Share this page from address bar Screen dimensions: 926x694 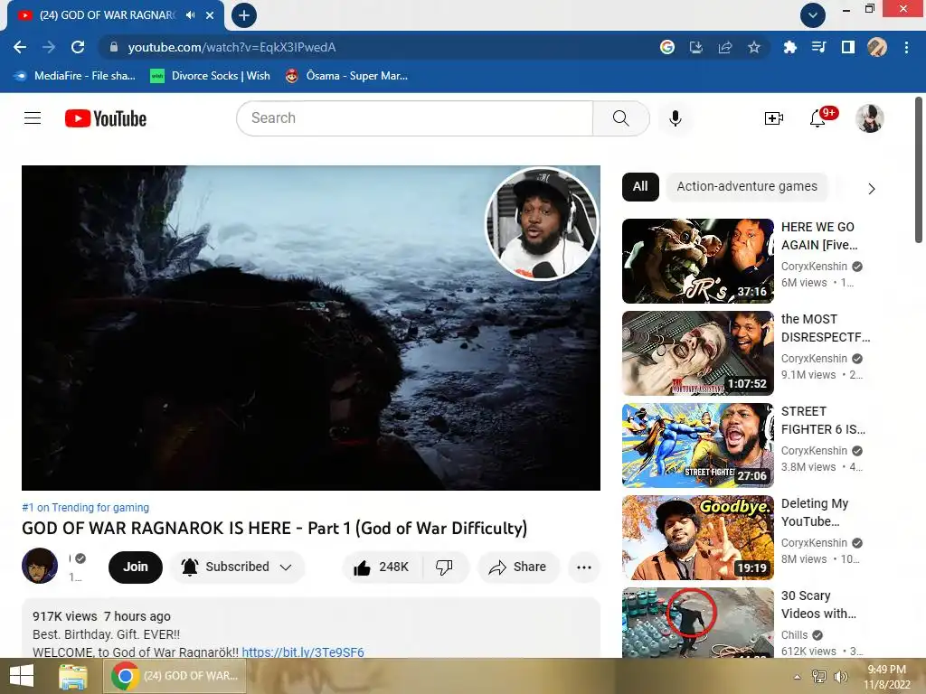(x=725, y=47)
